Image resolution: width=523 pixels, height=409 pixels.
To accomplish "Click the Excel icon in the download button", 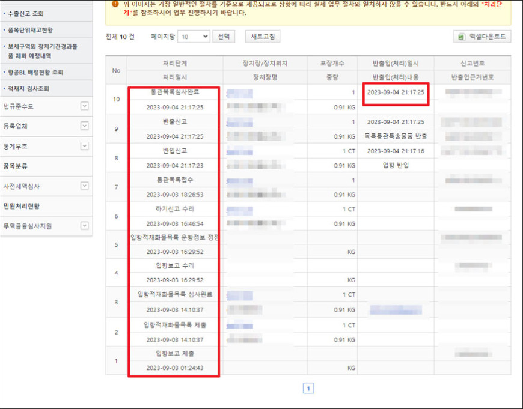I will 462,37.
